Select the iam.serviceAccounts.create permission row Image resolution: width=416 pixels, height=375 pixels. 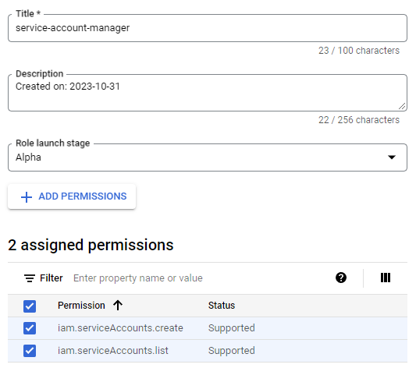208,328
